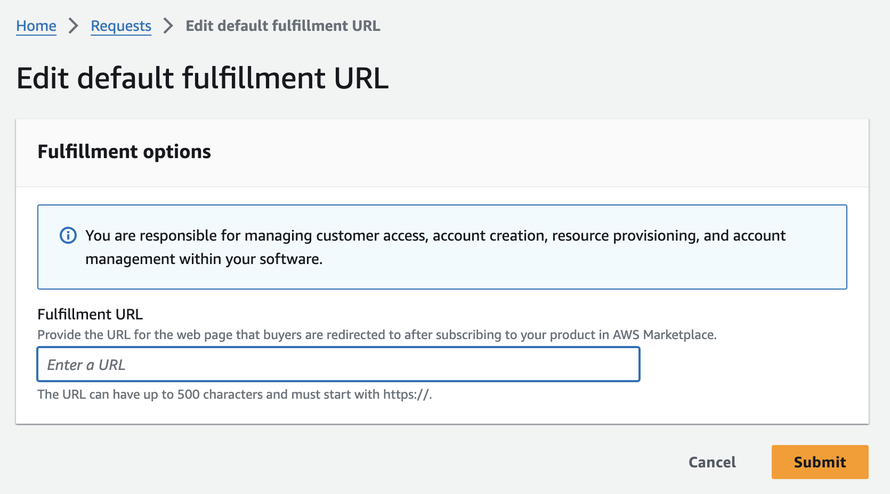Click the 'management within your software' line

[x=204, y=259]
